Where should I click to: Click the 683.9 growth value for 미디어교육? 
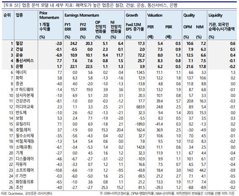140,107
